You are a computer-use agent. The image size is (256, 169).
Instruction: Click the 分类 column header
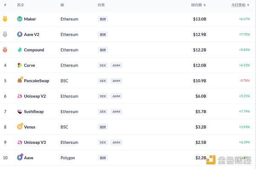[x=101, y=5]
